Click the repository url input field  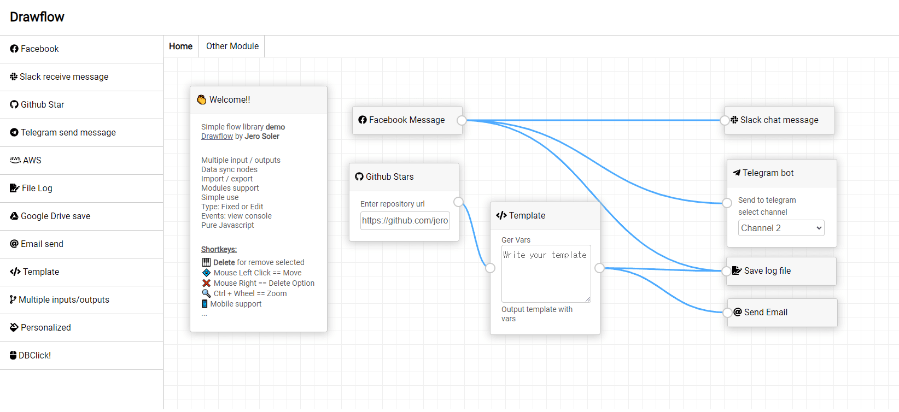405,221
